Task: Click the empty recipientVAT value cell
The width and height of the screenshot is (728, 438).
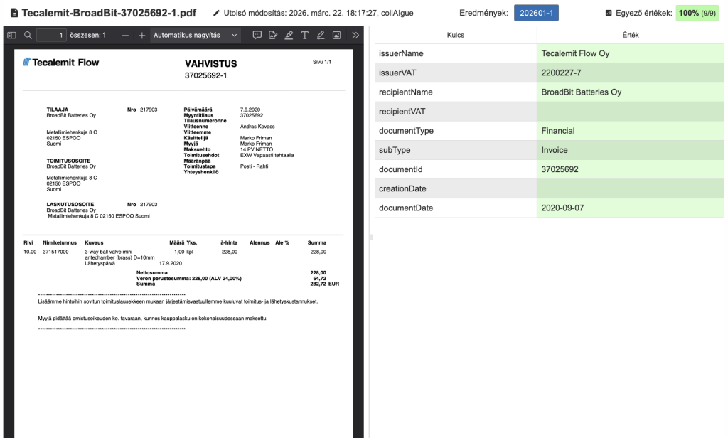Action: pyautogui.click(x=631, y=112)
